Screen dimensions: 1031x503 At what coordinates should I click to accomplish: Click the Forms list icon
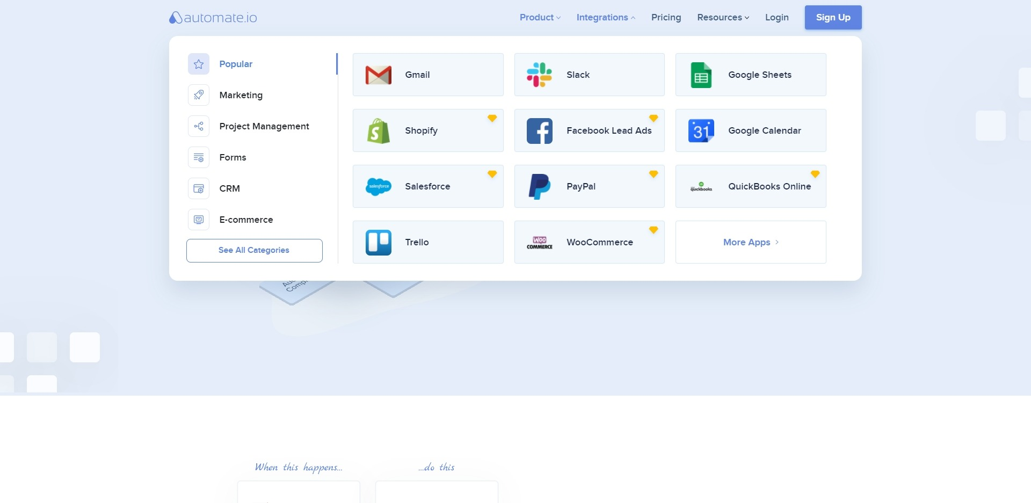pyautogui.click(x=199, y=157)
